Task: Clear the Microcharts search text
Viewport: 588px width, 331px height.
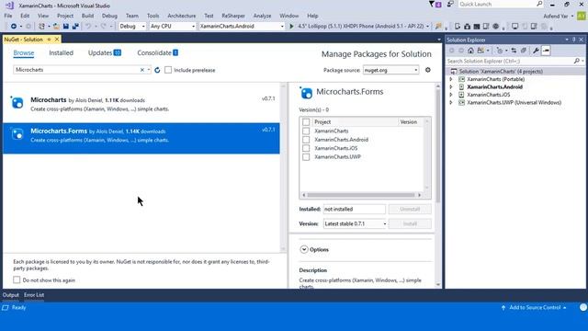Action: click(x=142, y=70)
